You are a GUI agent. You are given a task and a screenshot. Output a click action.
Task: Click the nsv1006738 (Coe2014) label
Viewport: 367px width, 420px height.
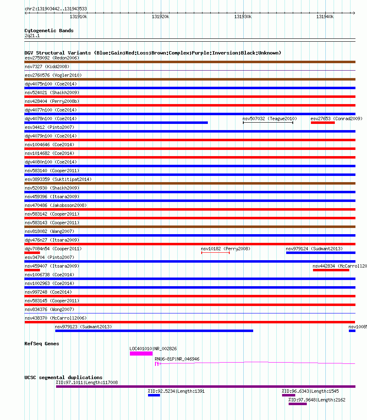tap(49, 275)
